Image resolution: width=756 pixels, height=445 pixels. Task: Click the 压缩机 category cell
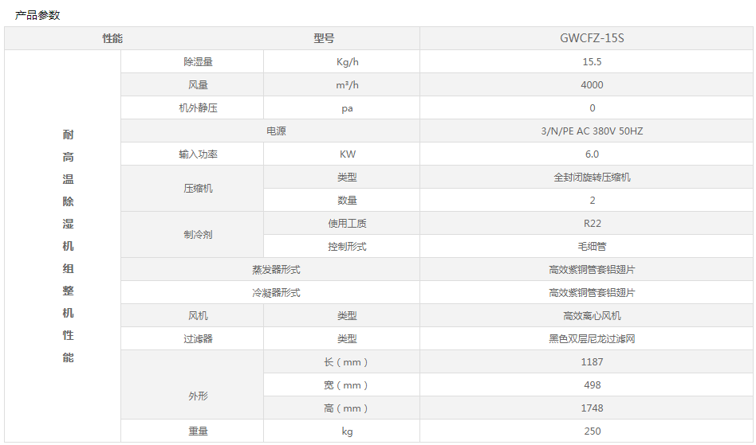(x=198, y=189)
